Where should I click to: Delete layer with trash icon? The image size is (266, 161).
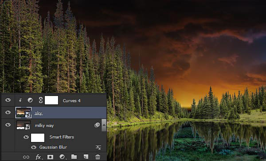(x=98, y=157)
